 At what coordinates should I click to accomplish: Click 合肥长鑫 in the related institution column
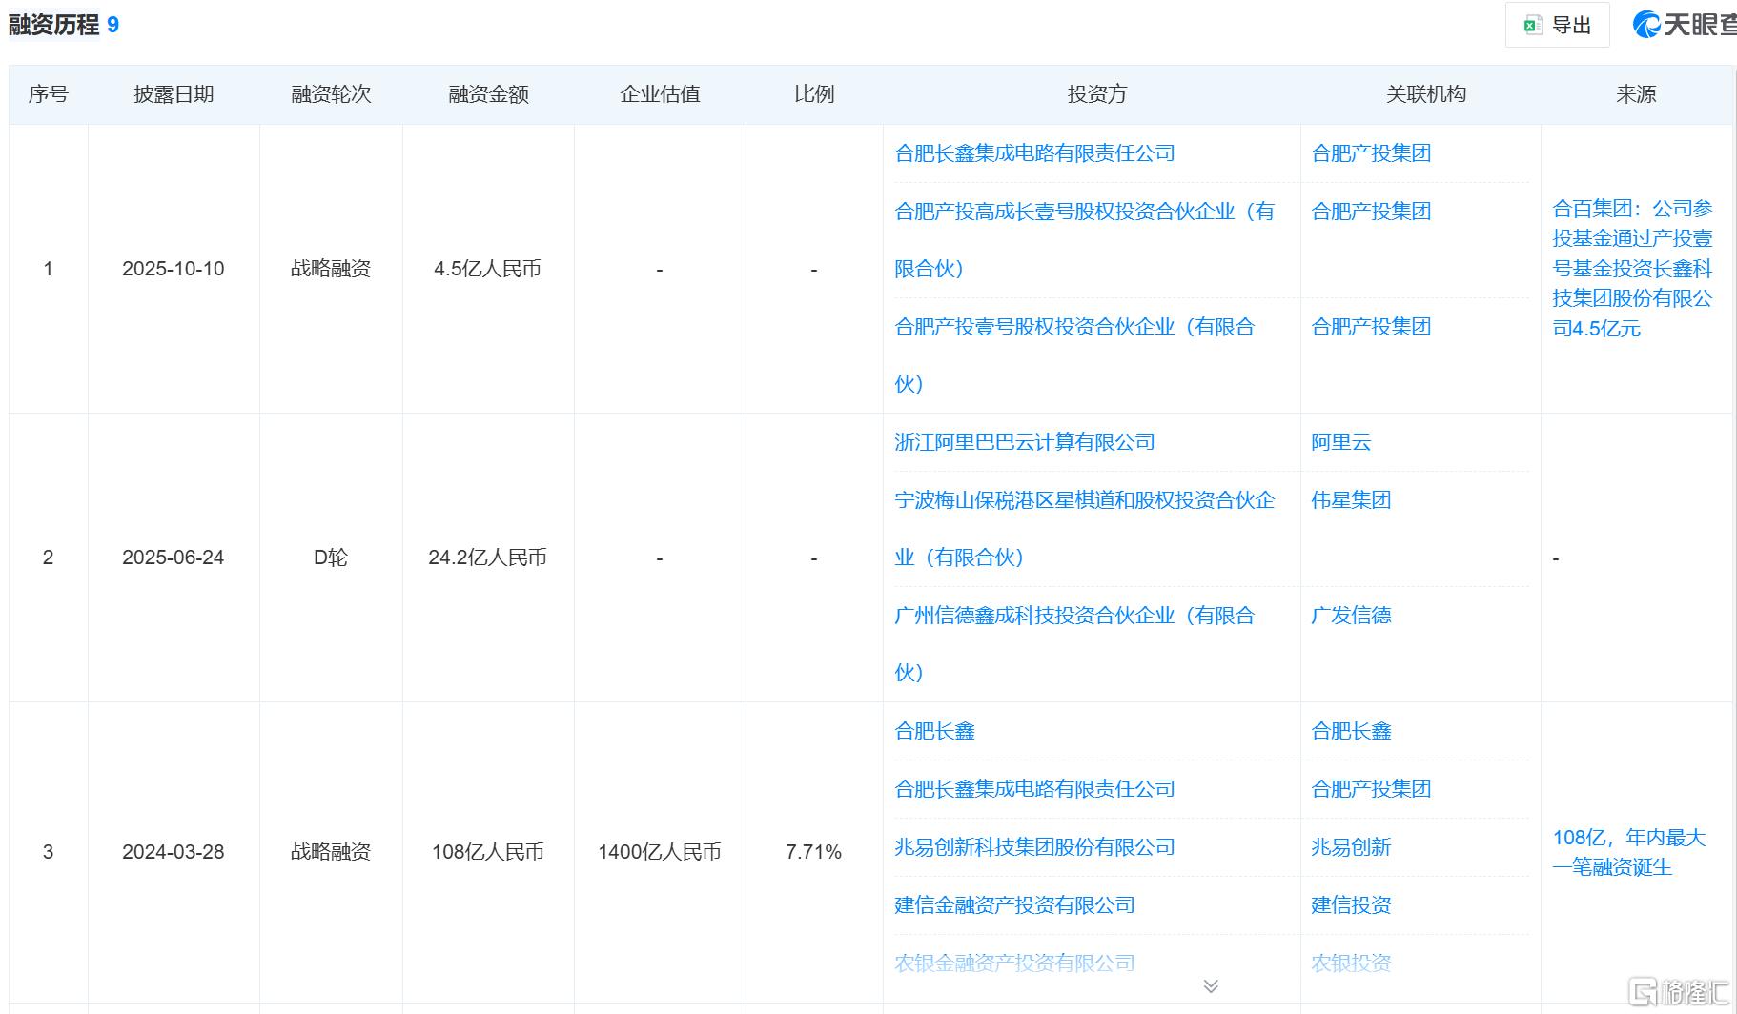point(1351,731)
